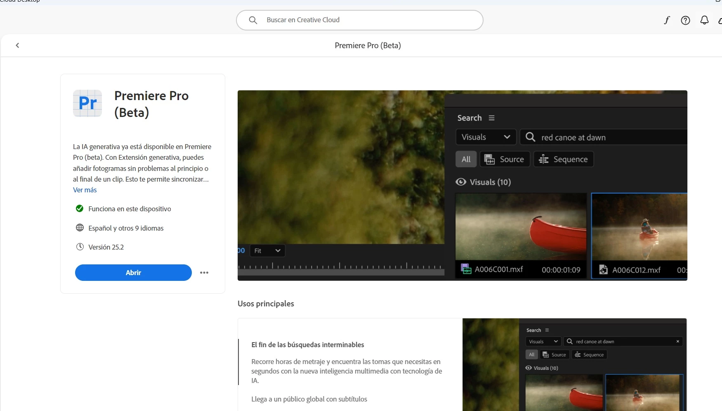Viewport: 722px width, 411px height.
Task: Click the Buscar en Creative Cloud search field
Action: (359, 20)
